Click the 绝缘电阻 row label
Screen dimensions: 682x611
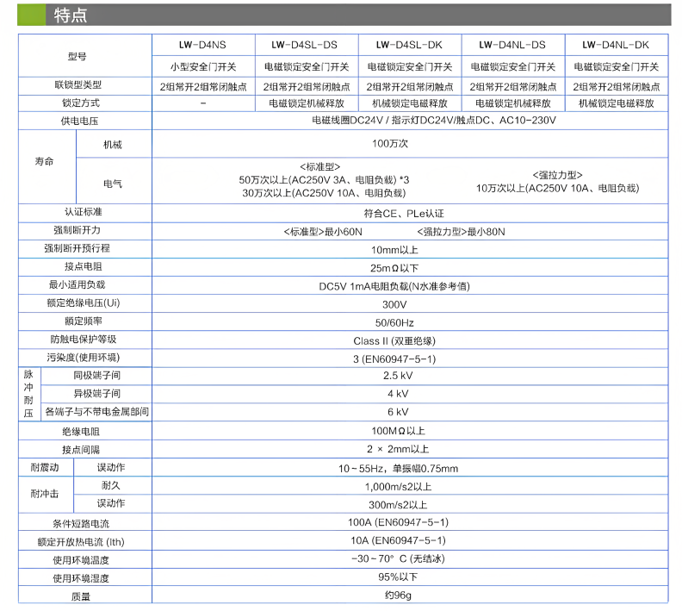[x=84, y=431]
